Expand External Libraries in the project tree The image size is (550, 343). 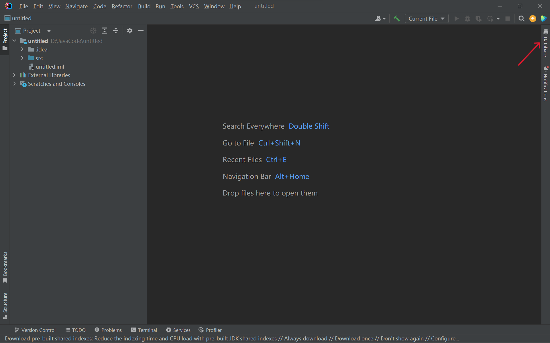pyautogui.click(x=14, y=75)
